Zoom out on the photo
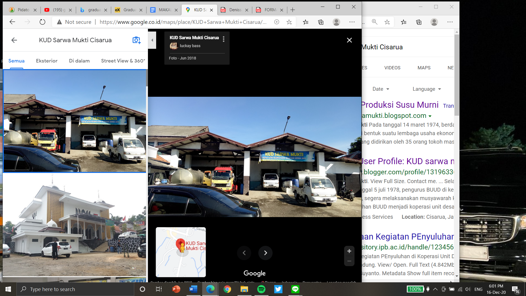This screenshot has width=526, height=296. 349,261
